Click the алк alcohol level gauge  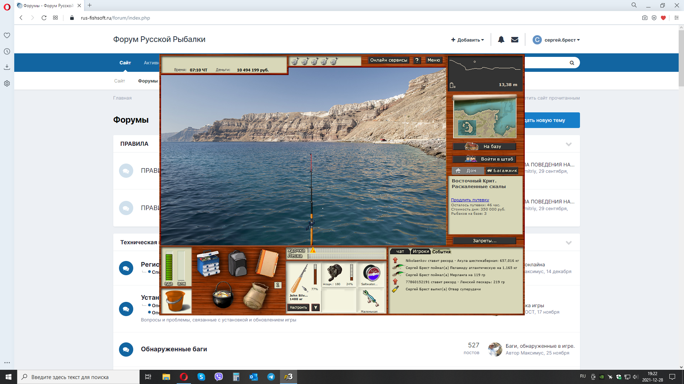[x=181, y=267]
